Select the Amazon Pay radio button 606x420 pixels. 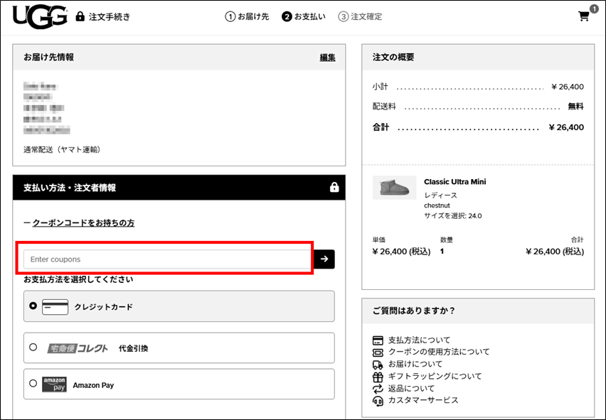click(33, 383)
